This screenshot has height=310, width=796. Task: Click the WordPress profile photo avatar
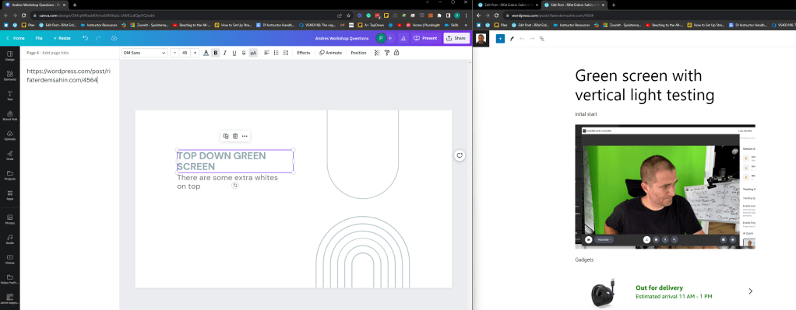(x=481, y=39)
